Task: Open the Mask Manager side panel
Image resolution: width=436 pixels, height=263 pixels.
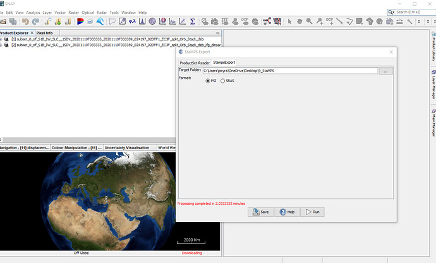Action: [x=433, y=123]
